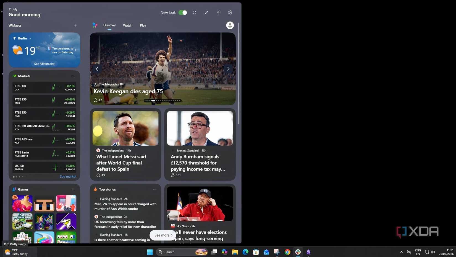The height and width of the screenshot is (257, 456).
Task: Select the UK 100 market row
Action: coord(44,167)
